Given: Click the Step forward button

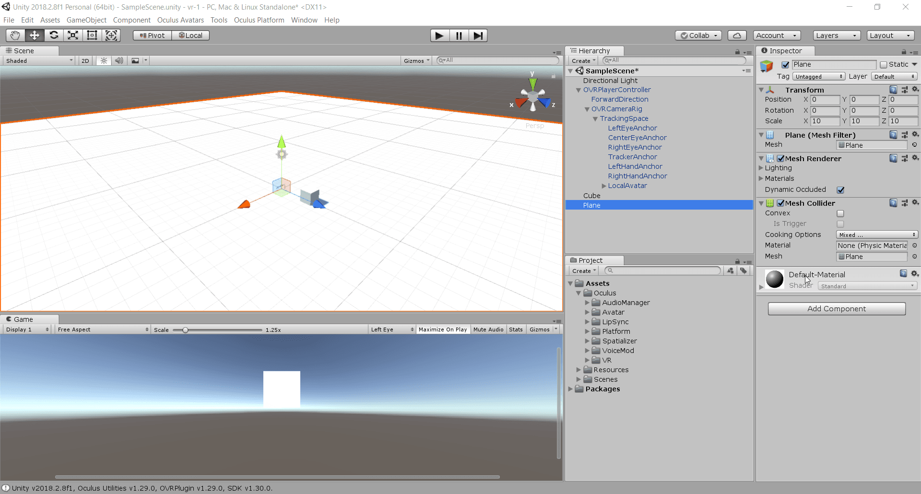Looking at the screenshot, I should (x=478, y=35).
